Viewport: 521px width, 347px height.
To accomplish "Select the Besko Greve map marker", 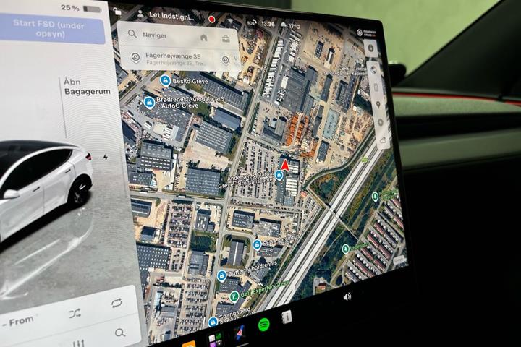I will coord(165,80).
